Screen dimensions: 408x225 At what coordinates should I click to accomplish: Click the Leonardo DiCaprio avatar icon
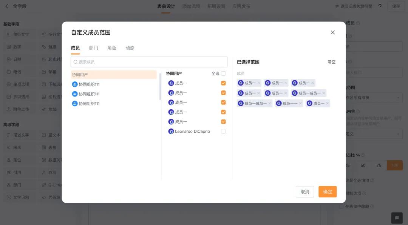pyautogui.click(x=171, y=131)
